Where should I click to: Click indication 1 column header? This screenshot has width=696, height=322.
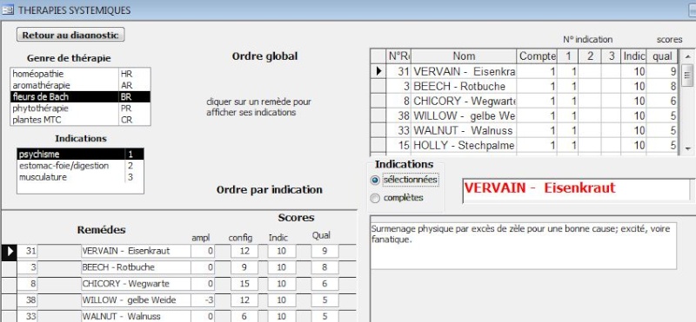[568, 56]
